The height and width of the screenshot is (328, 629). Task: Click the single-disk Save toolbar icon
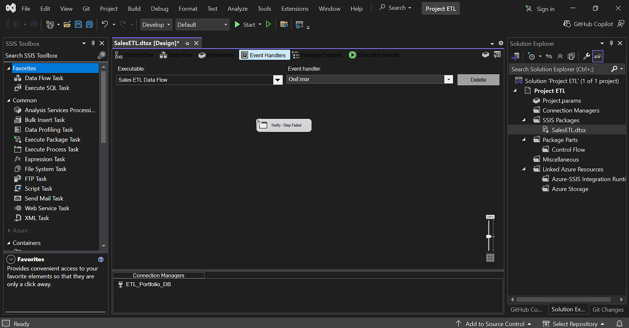78,24
